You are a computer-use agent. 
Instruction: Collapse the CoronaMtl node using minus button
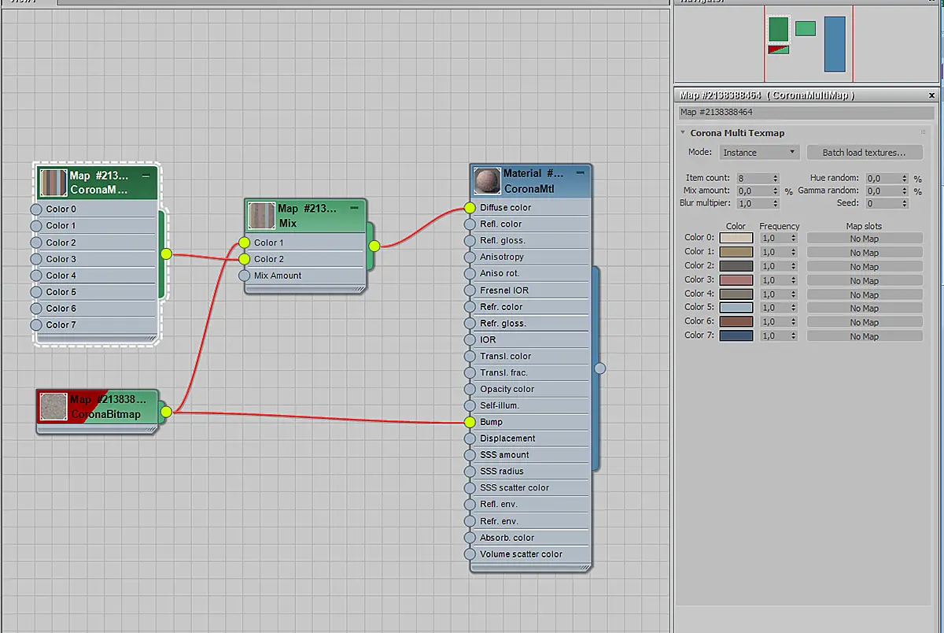tap(580, 172)
